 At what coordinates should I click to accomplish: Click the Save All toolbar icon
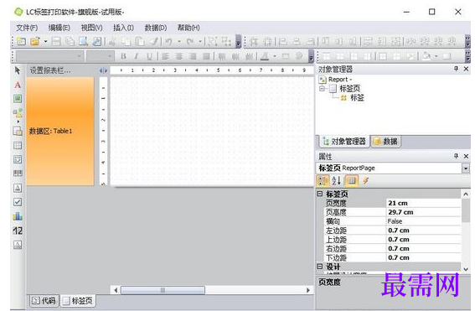[70, 41]
